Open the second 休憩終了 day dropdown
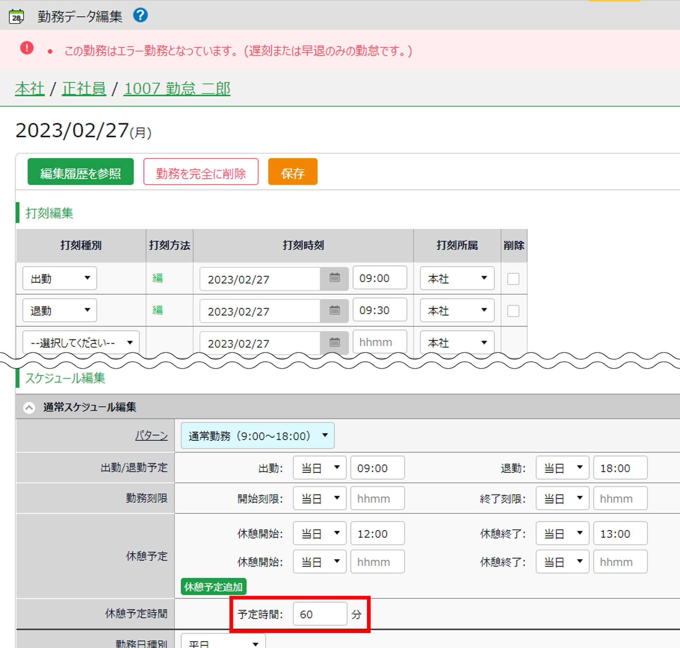 562,562
